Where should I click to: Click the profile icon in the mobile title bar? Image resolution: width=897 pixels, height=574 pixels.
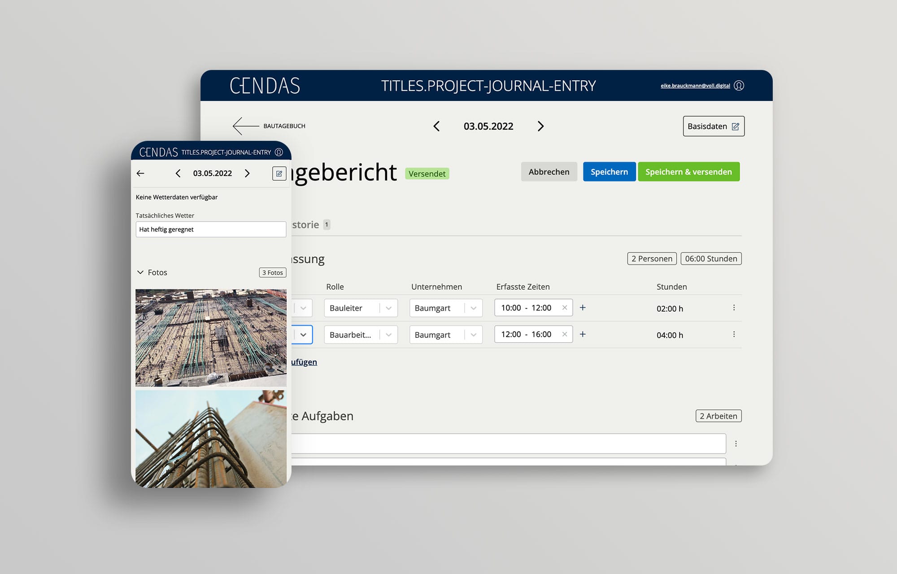tap(279, 152)
